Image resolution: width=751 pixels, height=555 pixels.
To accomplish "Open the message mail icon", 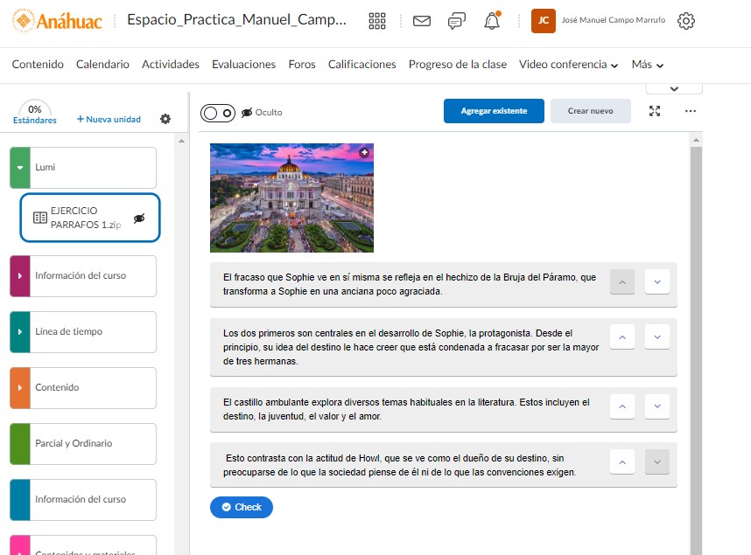I will [x=422, y=21].
